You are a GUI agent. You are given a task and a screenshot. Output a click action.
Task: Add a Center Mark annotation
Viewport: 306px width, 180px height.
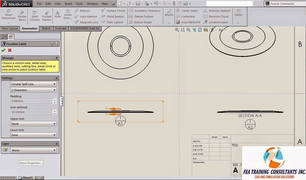(x=187, y=10)
